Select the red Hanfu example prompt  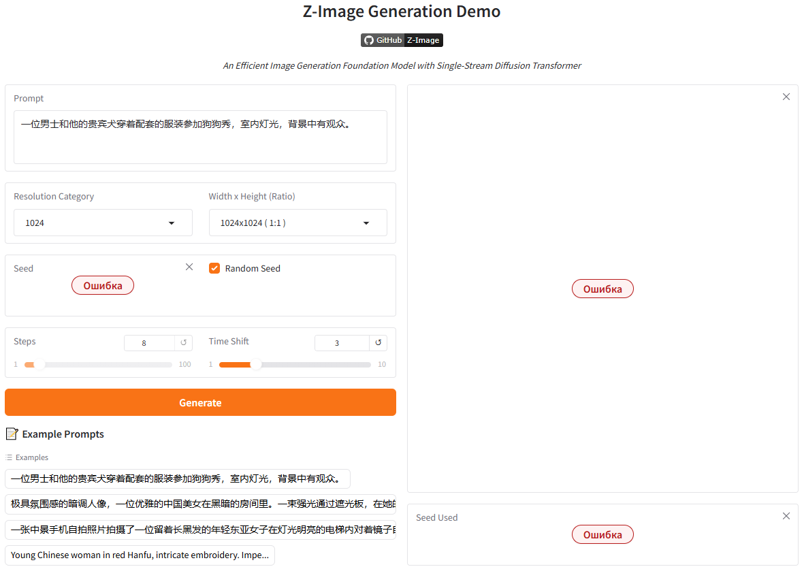(140, 555)
